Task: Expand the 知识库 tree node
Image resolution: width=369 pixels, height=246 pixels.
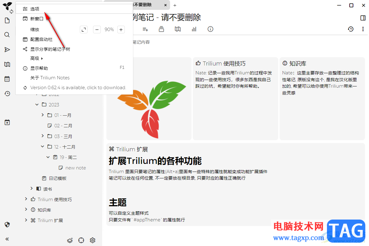Action: coord(26,210)
